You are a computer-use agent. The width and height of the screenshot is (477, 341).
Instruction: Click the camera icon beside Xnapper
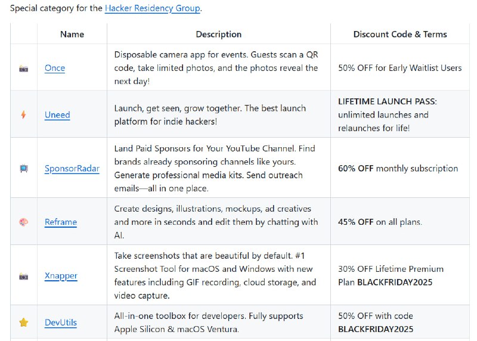click(x=24, y=276)
